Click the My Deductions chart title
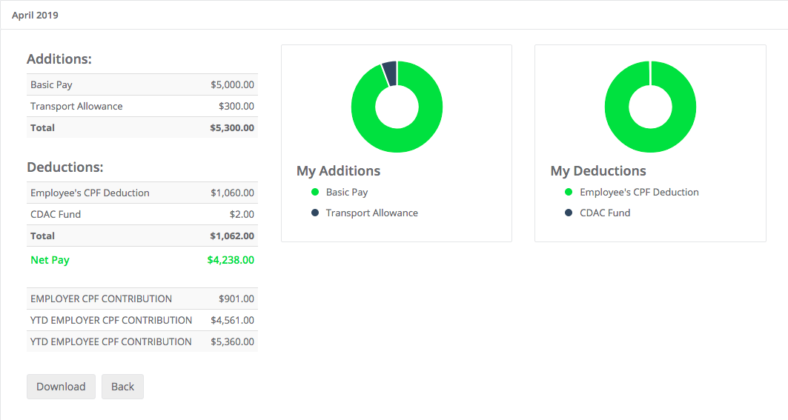The height and width of the screenshot is (420, 788). (598, 171)
